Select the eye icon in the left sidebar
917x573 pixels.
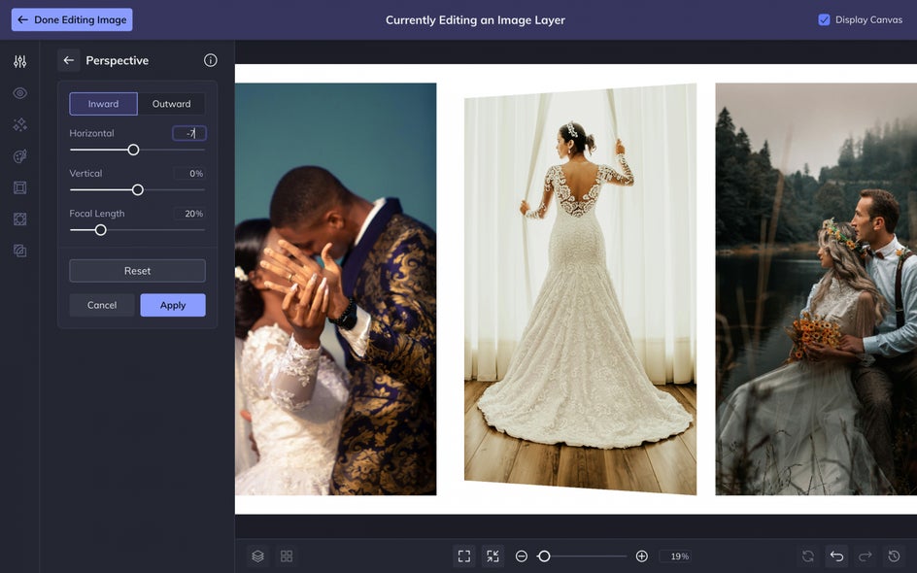pyautogui.click(x=19, y=93)
